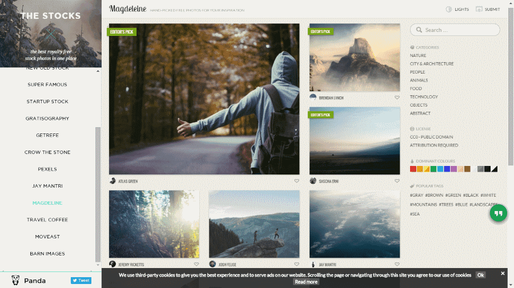The height and width of the screenshot is (288, 514).
Task: Pick the purple dominant colour swatch
Action: (453, 169)
